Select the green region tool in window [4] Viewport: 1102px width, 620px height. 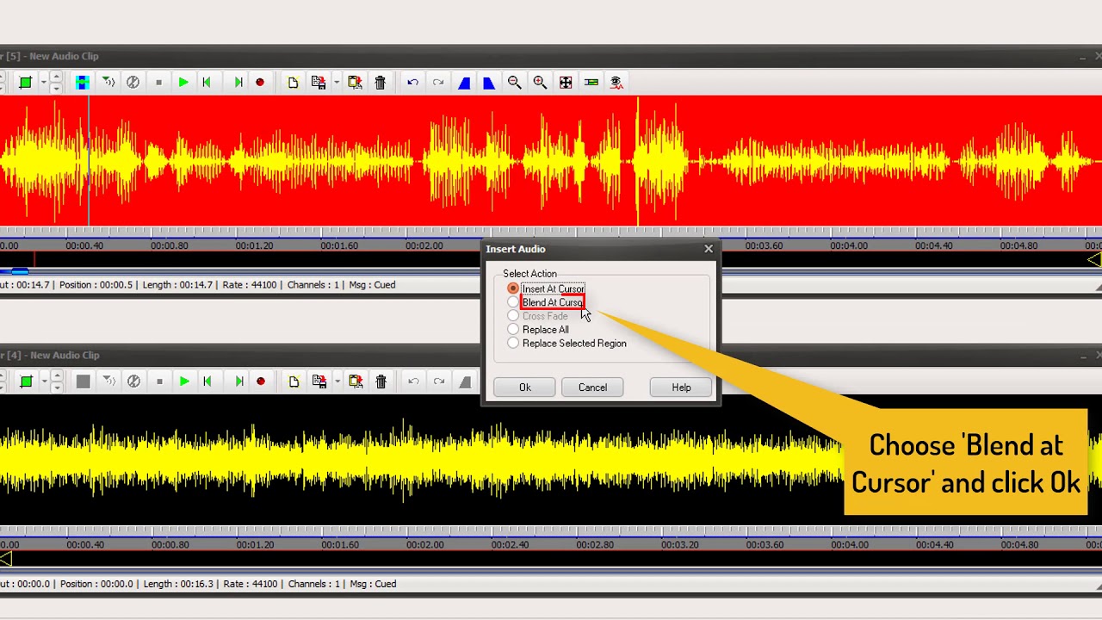pos(26,381)
